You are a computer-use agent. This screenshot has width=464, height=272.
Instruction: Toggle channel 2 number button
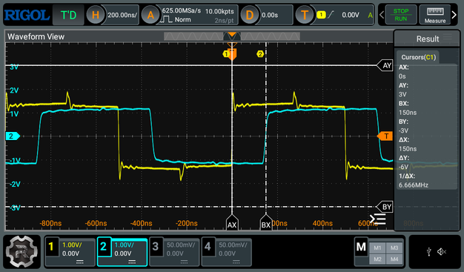[x=104, y=246]
